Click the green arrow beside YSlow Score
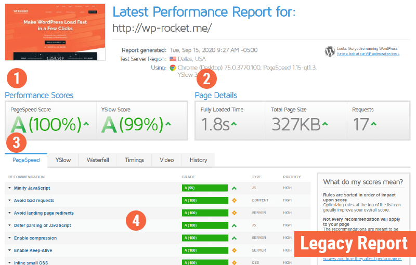This screenshot has height=265, width=416. click(168, 124)
